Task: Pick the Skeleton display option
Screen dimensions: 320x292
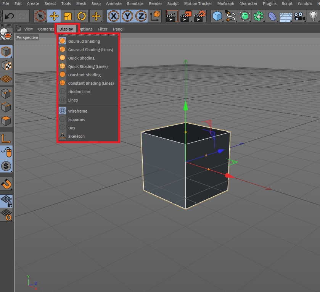Action: [76, 136]
